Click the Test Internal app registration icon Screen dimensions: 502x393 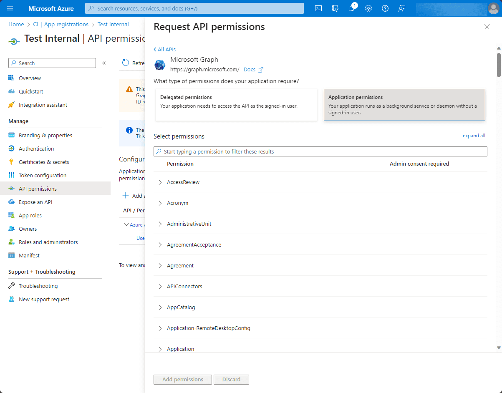click(14, 41)
